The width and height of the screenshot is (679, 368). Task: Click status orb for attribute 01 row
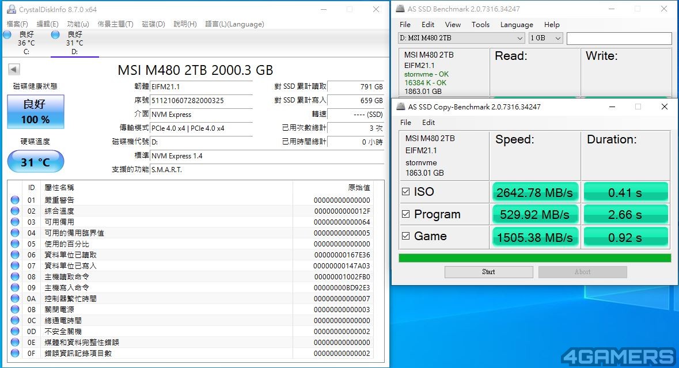[x=15, y=200]
